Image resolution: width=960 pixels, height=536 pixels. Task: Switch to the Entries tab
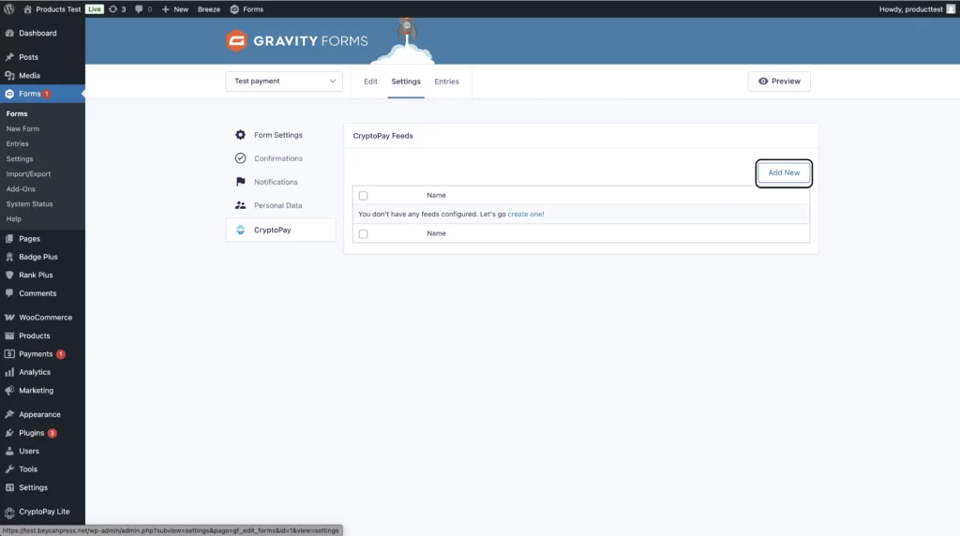point(446,82)
